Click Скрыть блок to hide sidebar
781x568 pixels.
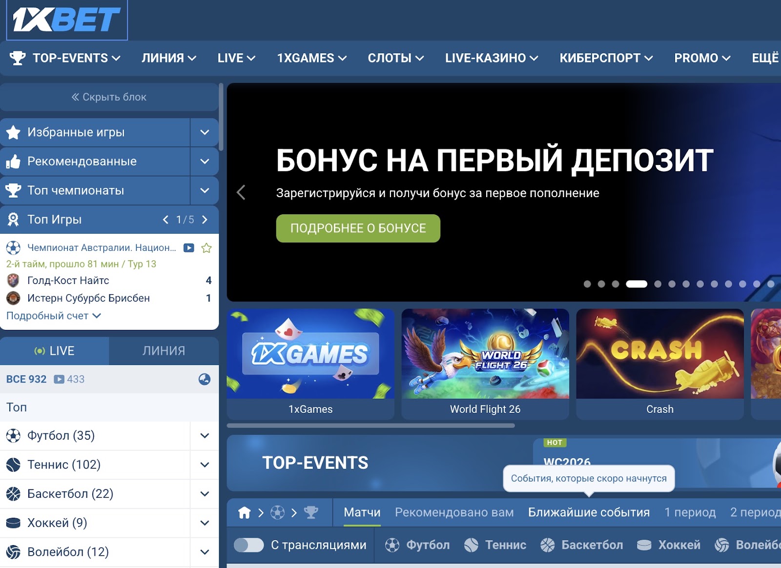click(109, 97)
